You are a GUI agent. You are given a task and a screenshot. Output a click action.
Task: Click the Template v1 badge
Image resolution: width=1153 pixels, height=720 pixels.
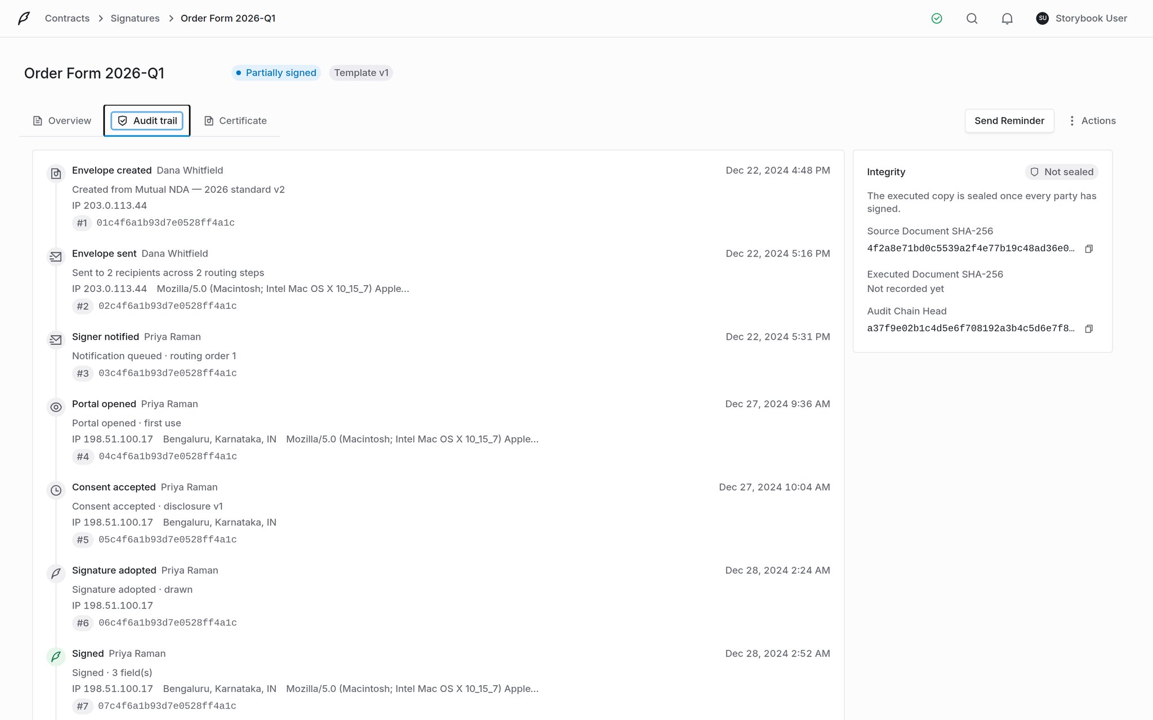tap(361, 73)
